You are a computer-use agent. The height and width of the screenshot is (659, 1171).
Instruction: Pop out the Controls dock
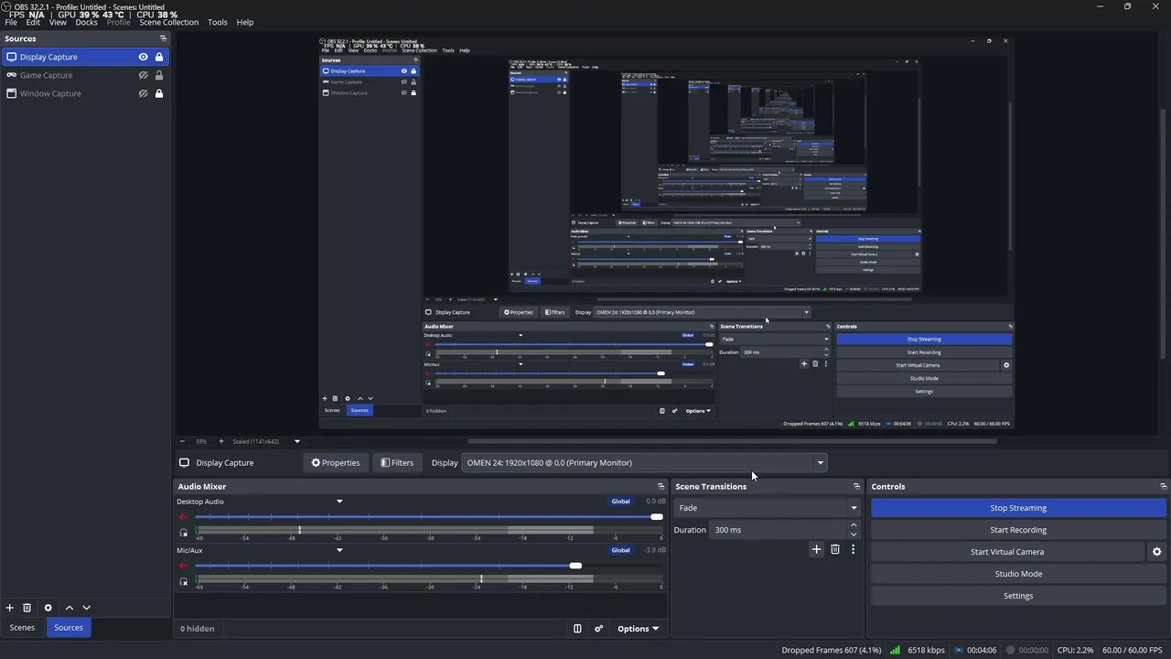point(1163,487)
